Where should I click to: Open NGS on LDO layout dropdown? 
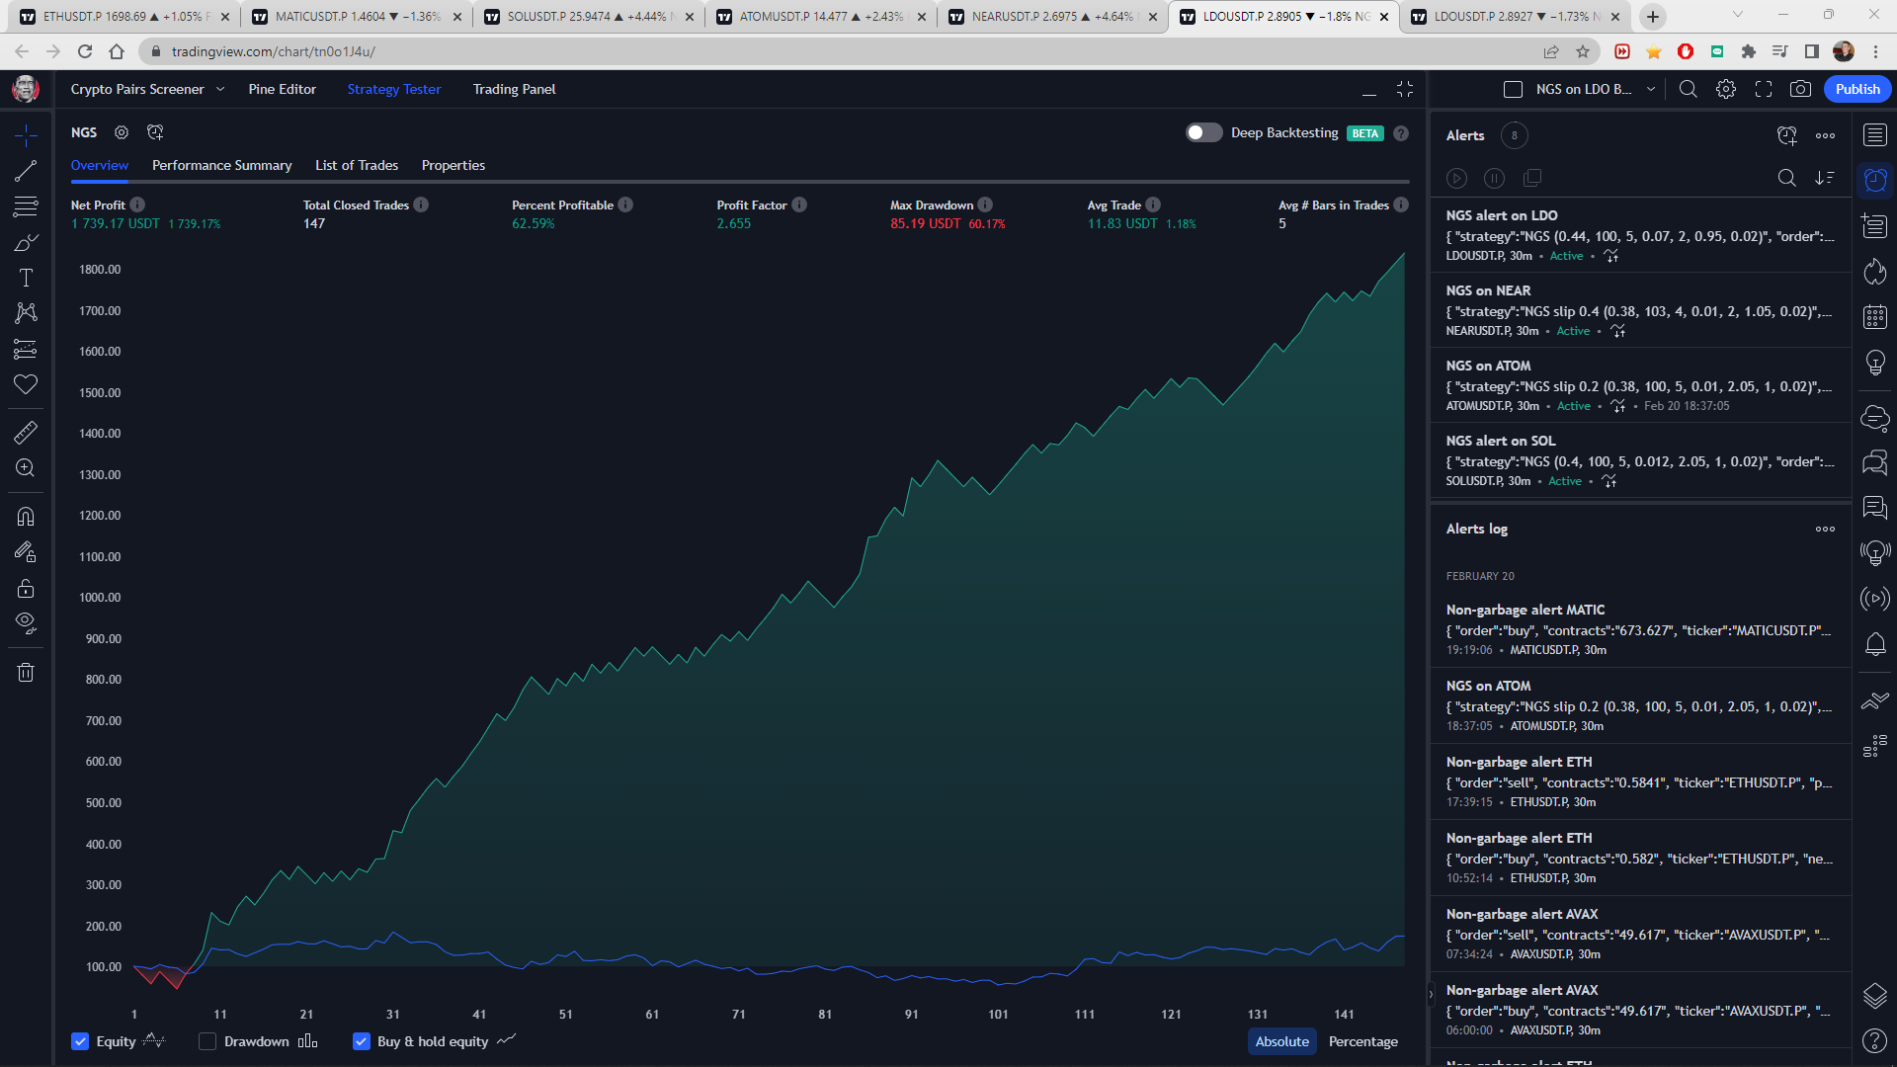pos(1650,89)
